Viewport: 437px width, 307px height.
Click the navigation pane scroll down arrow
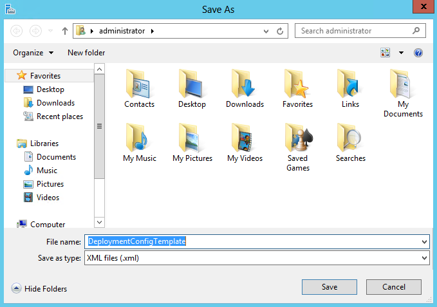click(100, 222)
